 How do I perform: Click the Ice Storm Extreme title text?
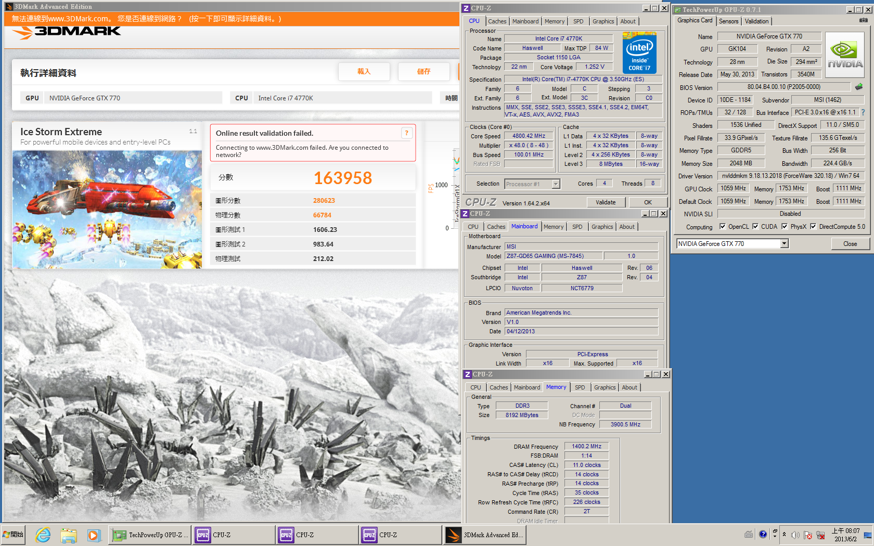coord(61,132)
